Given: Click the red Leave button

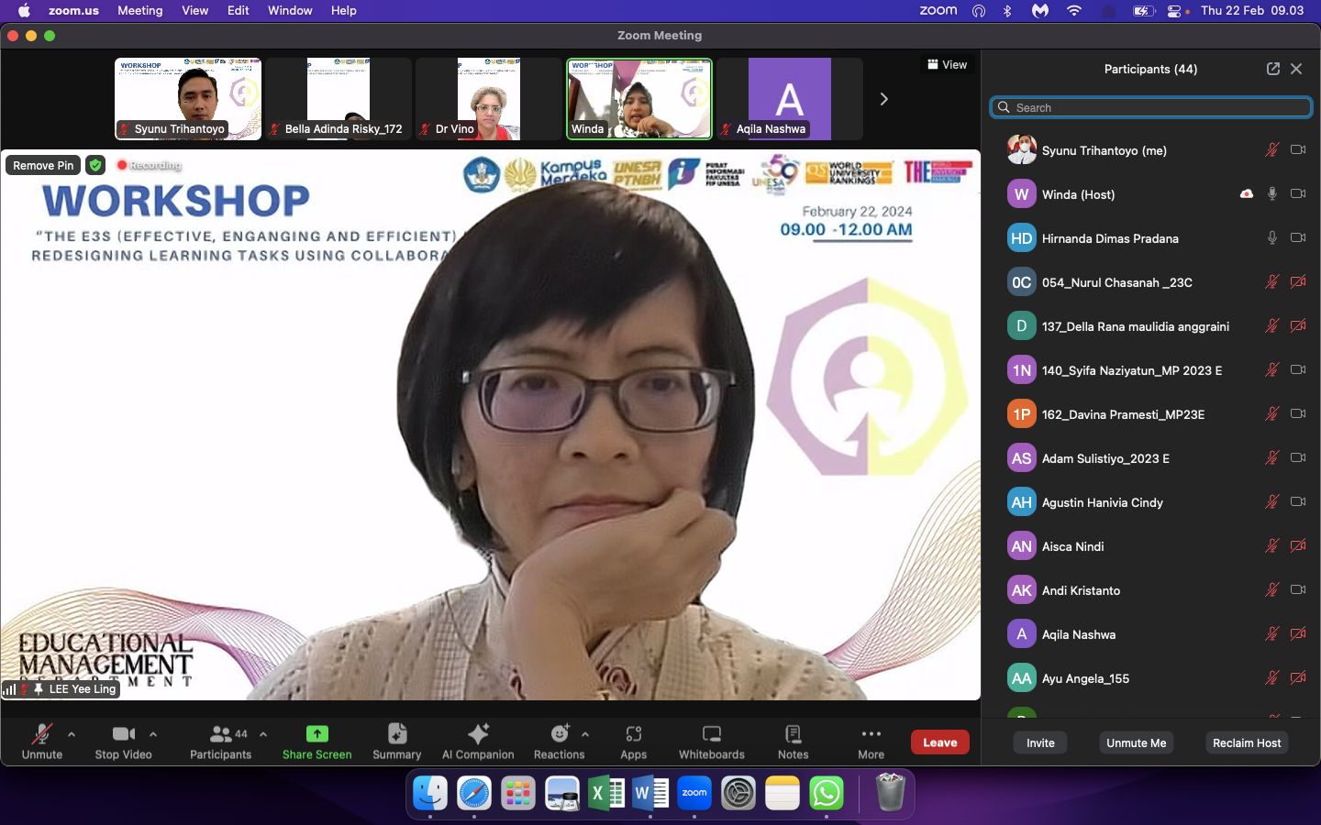Looking at the screenshot, I should (939, 742).
